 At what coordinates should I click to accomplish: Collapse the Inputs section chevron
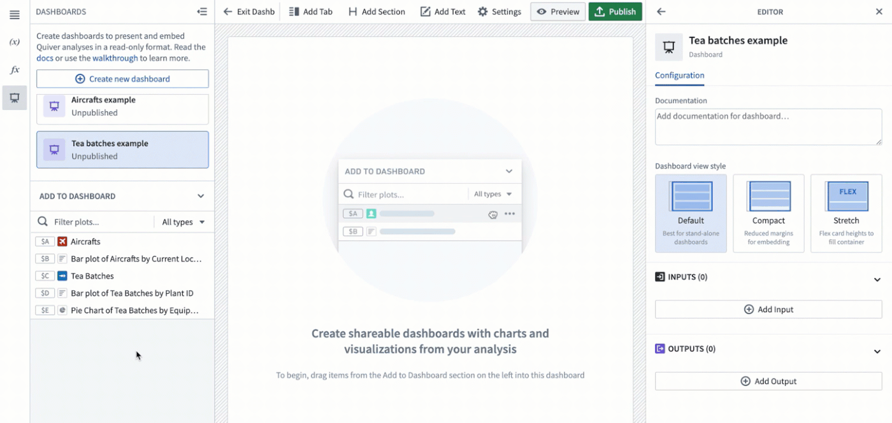(877, 280)
